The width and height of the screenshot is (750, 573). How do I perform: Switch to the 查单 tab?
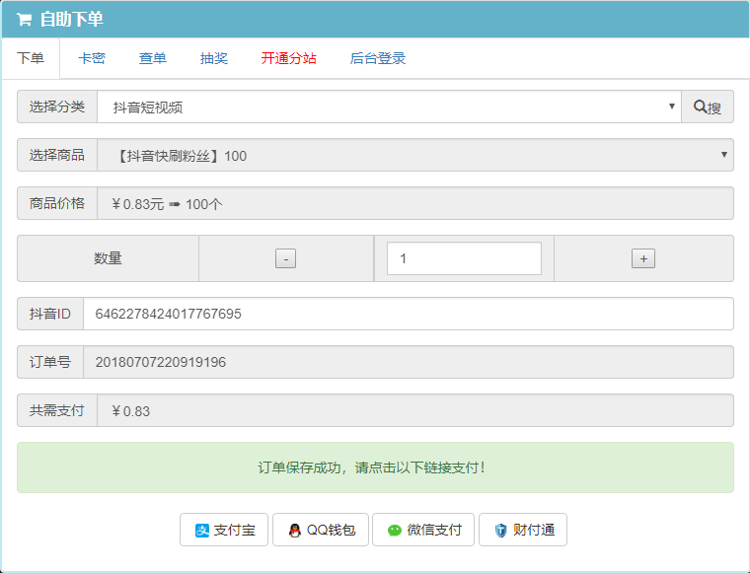[x=153, y=58]
